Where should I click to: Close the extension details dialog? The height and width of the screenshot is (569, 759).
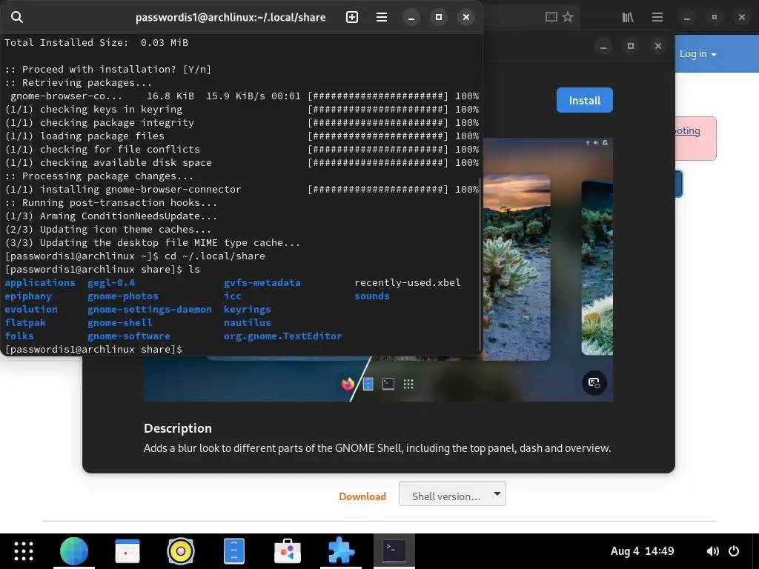tap(658, 46)
